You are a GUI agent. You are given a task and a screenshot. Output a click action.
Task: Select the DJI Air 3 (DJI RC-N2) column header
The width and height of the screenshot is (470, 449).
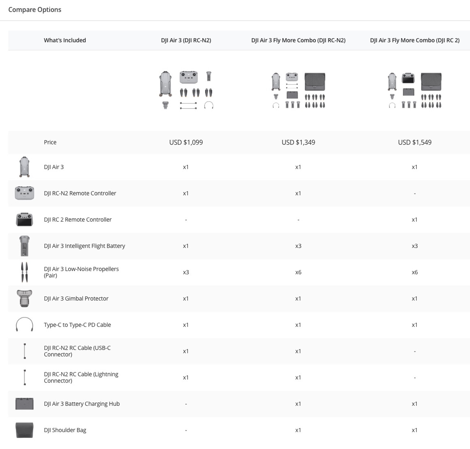pyautogui.click(x=186, y=40)
